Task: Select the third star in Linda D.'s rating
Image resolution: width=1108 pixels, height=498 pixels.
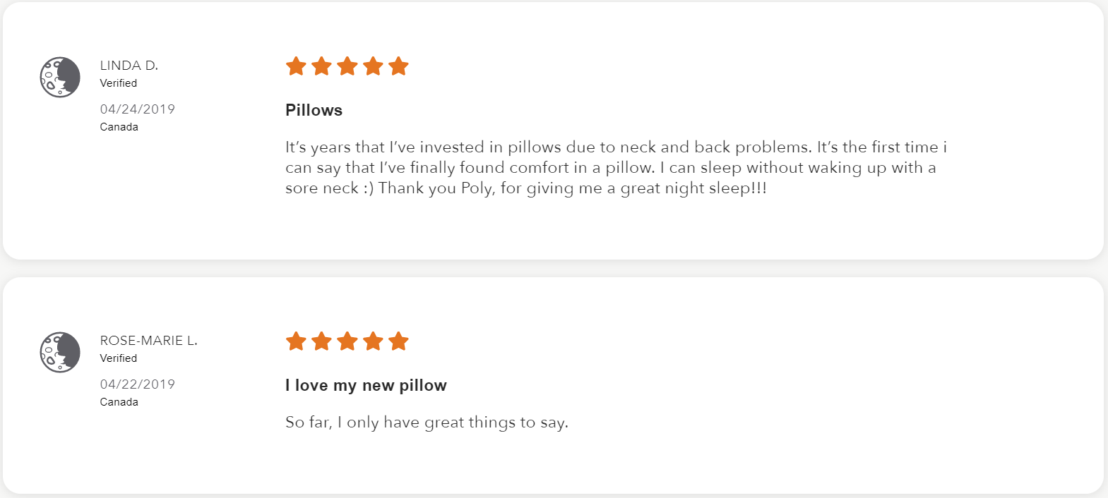Action: click(x=347, y=66)
